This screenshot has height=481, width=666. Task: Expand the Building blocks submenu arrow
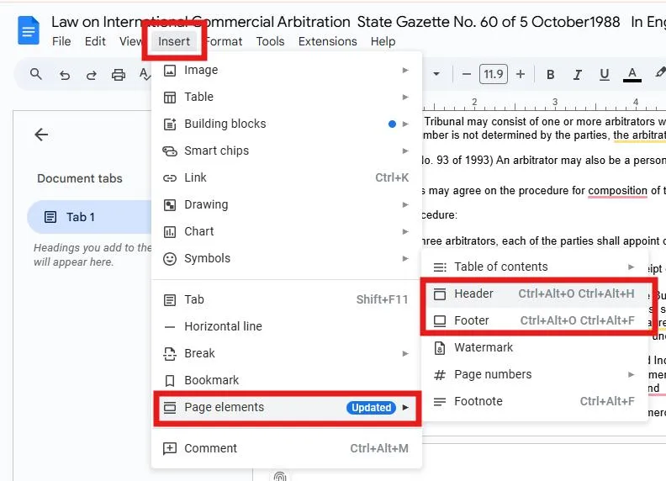click(x=405, y=124)
